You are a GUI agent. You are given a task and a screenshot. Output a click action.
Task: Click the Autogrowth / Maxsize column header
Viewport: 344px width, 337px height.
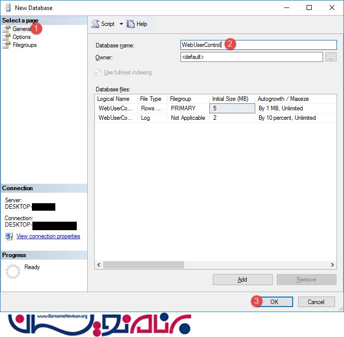coord(296,99)
